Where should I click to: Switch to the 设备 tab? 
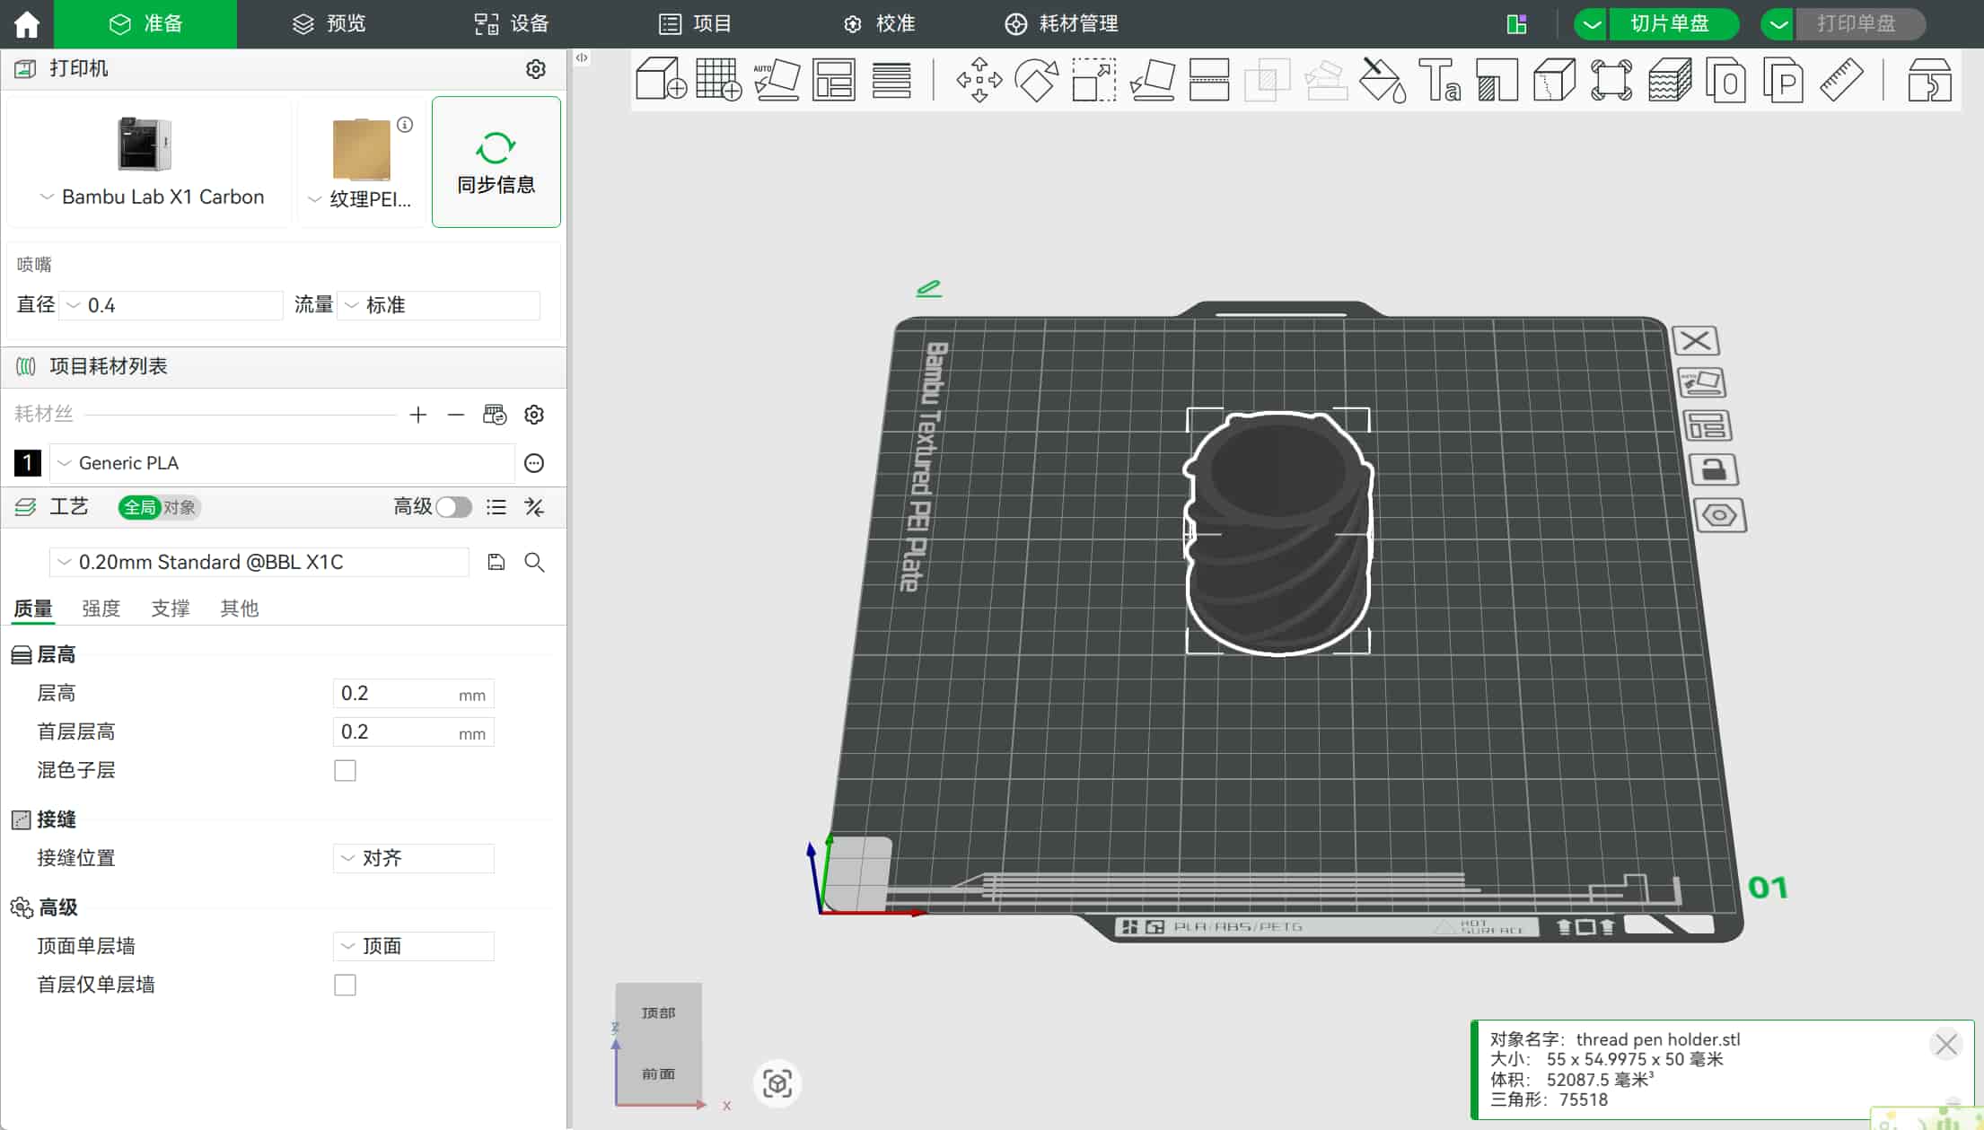512,24
